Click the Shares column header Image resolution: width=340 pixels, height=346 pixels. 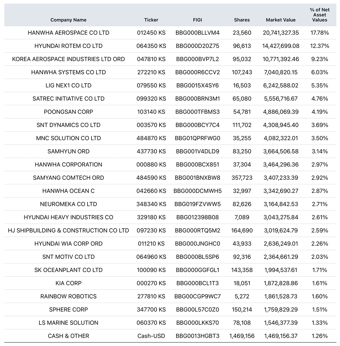click(242, 20)
